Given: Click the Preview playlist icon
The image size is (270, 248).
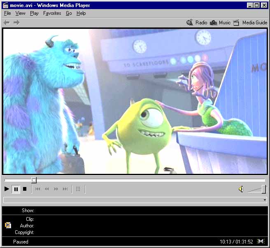Looking at the screenshot, I should (x=78, y=189).
